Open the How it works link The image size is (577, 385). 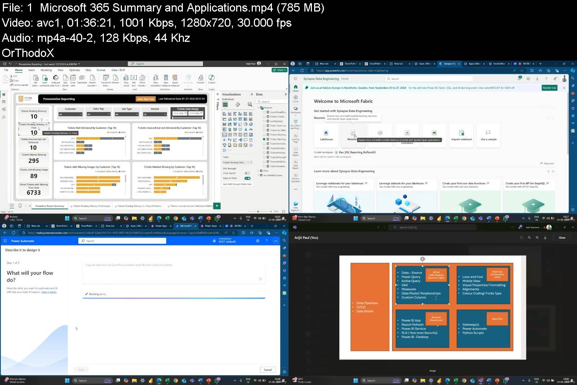pos(49,292)
